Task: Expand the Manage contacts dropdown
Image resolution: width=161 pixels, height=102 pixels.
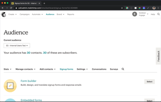Action: (x=25, y=69)
